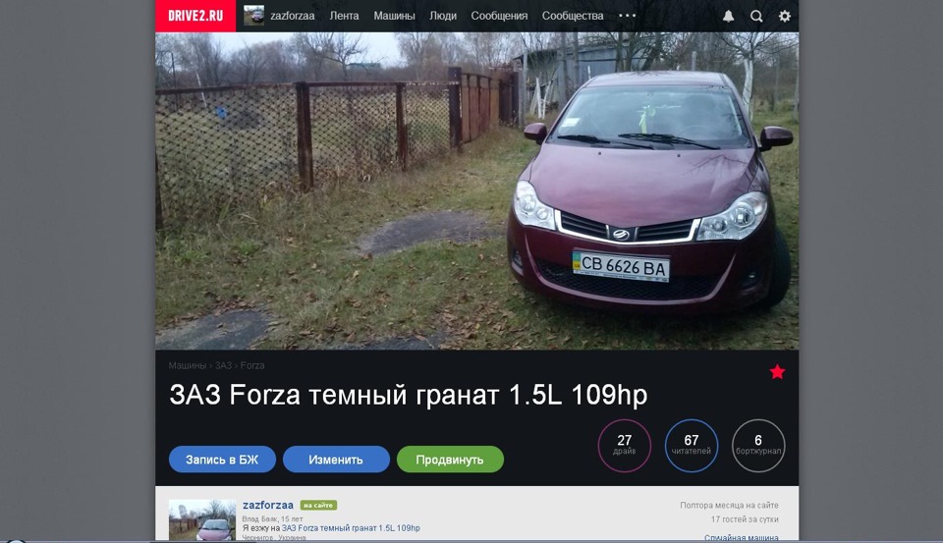This screenshot has width=943, height=543.
Task: Toggle the red favorite star
Action: point(777,371)
